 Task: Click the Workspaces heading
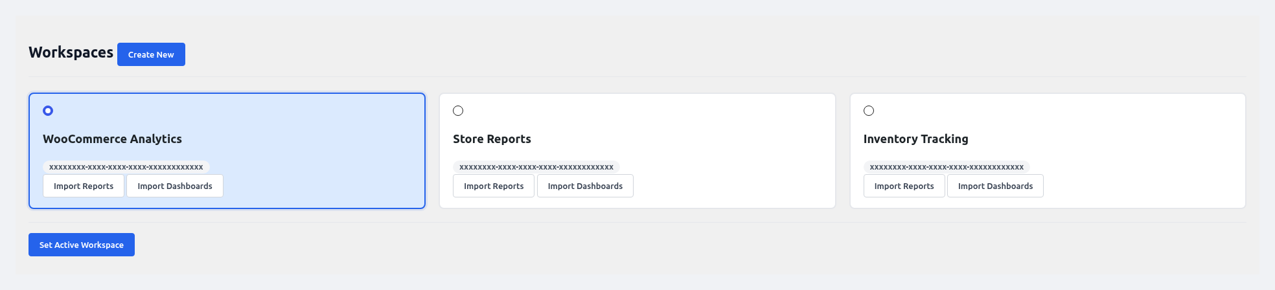coord(71,52)
